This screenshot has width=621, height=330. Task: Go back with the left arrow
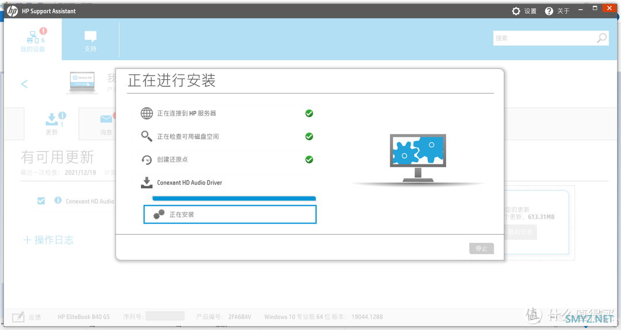pyautogui.click(x=24, y=83)
